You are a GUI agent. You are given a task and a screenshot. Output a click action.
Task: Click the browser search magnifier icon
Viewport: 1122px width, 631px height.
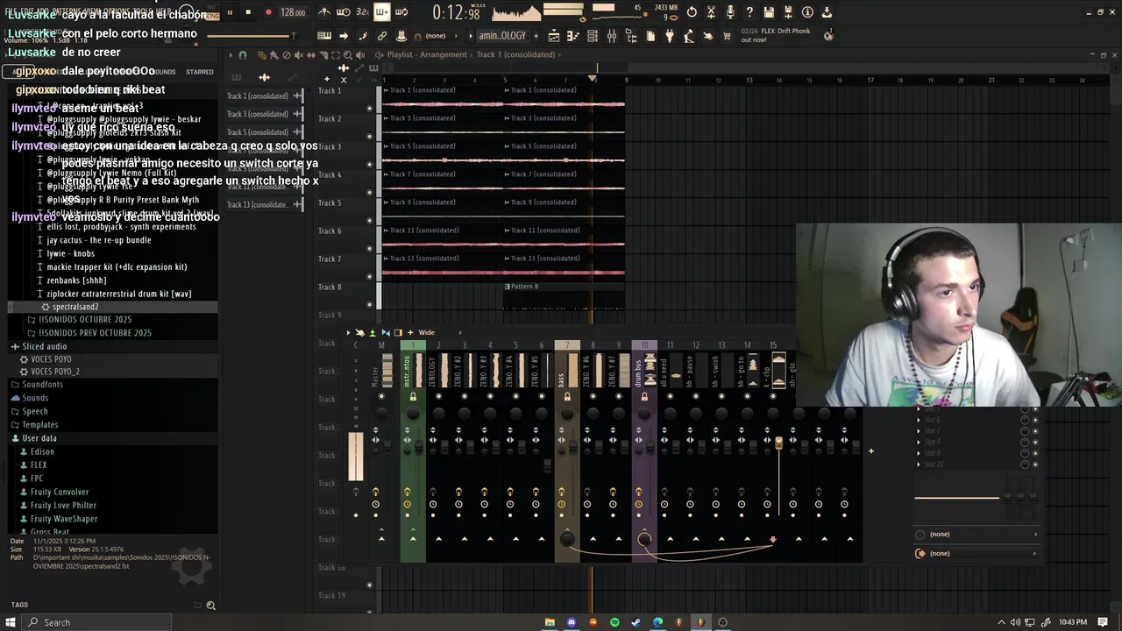point(210,605)
